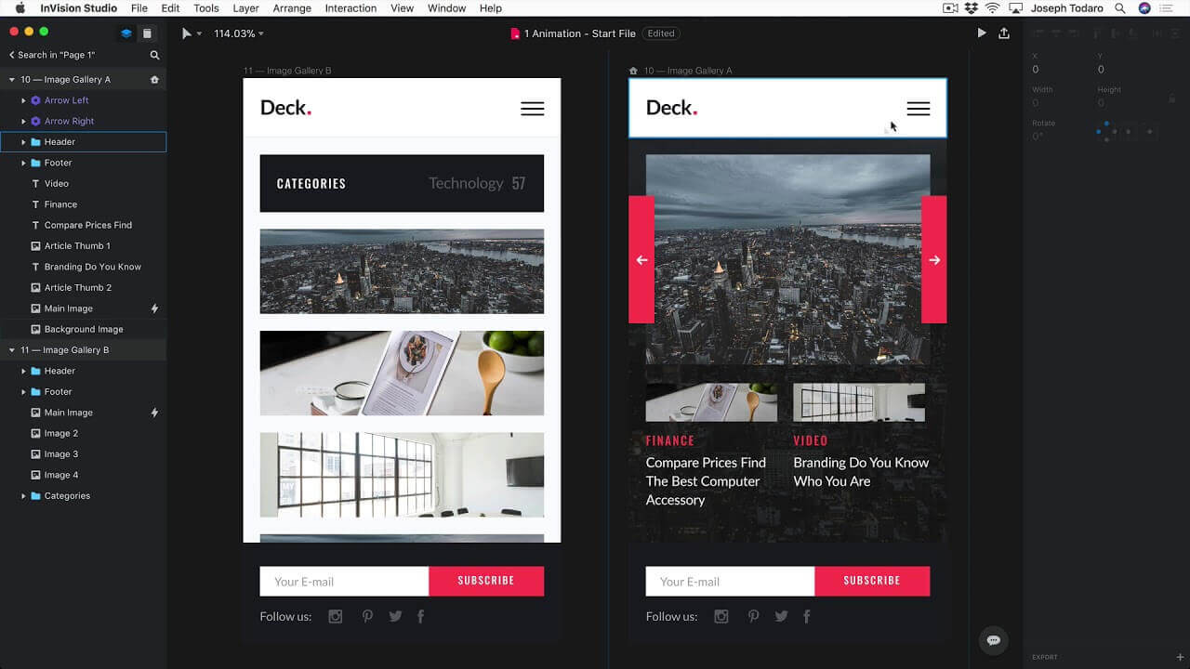
Task: Click the back chevron beside Search in Page 1
Action: [x=13, y=56]
